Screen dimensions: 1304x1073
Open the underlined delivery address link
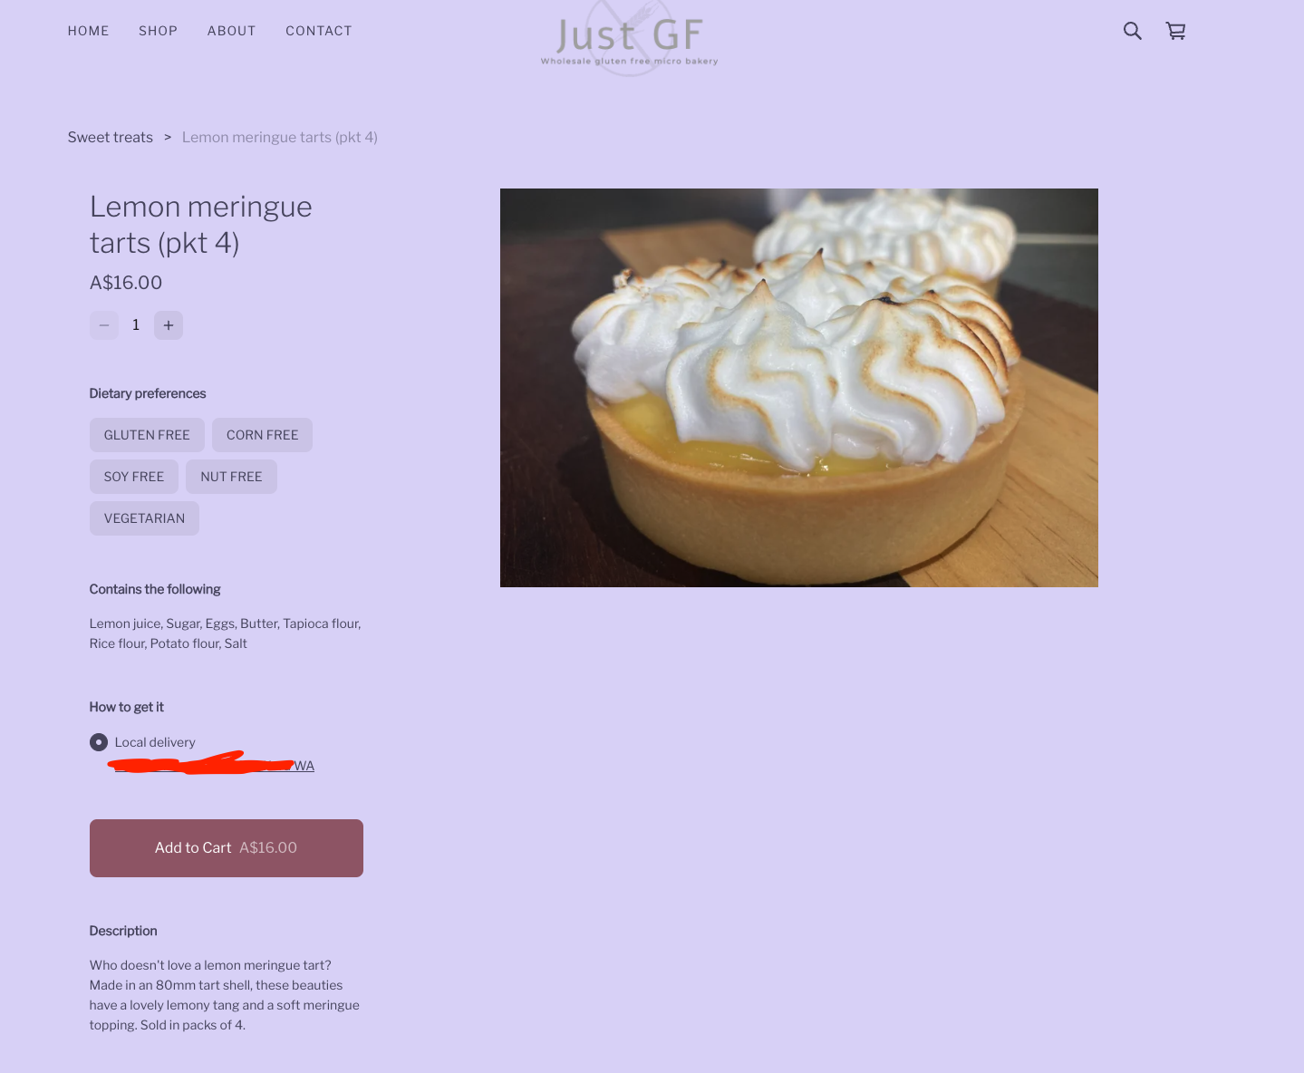click(214, 766)
